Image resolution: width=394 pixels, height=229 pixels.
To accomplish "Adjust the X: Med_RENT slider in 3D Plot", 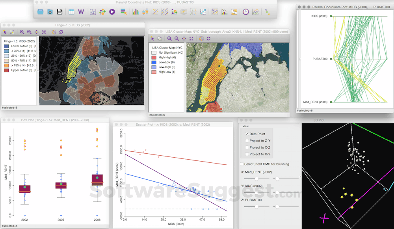I will tap(256, 178).
